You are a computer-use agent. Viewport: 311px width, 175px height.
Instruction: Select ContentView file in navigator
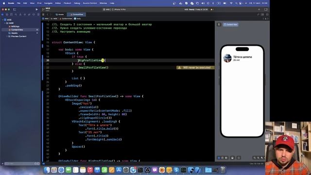coord(17,30)
